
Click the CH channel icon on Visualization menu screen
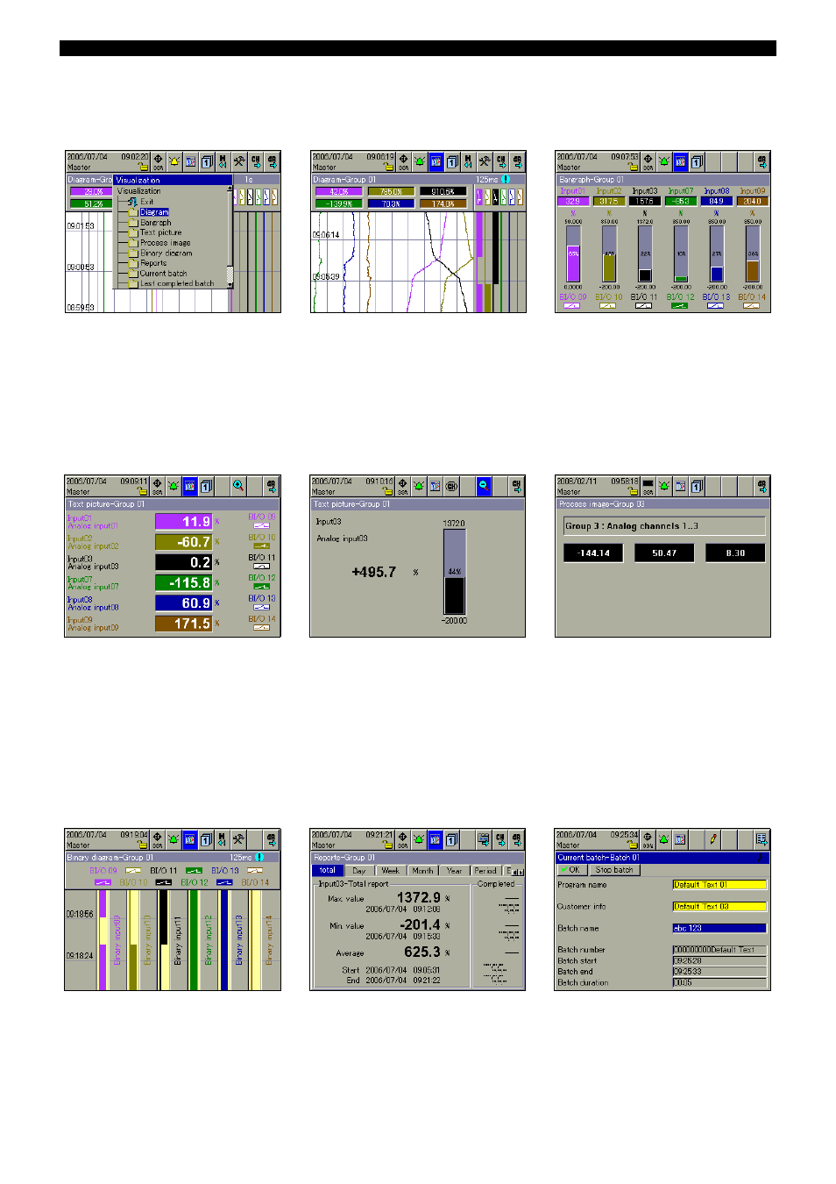click(255, 161)
